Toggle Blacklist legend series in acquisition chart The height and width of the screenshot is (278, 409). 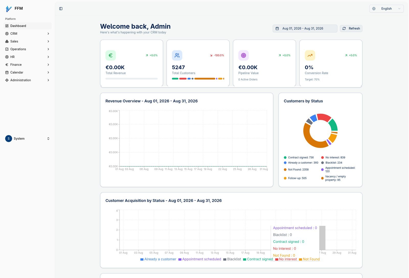(x=232, y=259)
